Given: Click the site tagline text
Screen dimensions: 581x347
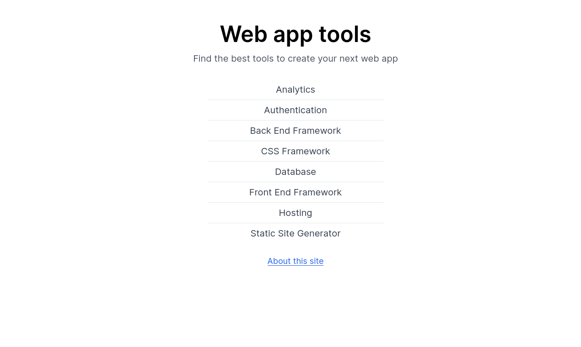Looking at the screenshot, I should [x=295, y=58].
